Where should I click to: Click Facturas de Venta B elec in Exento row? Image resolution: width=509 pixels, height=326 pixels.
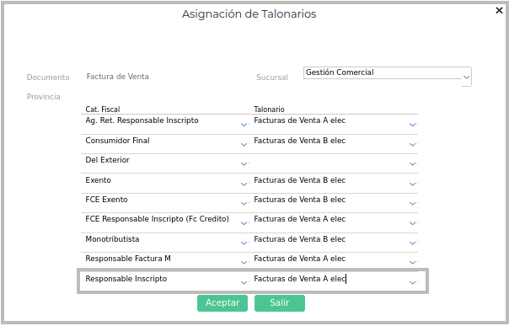coord(299,180)
